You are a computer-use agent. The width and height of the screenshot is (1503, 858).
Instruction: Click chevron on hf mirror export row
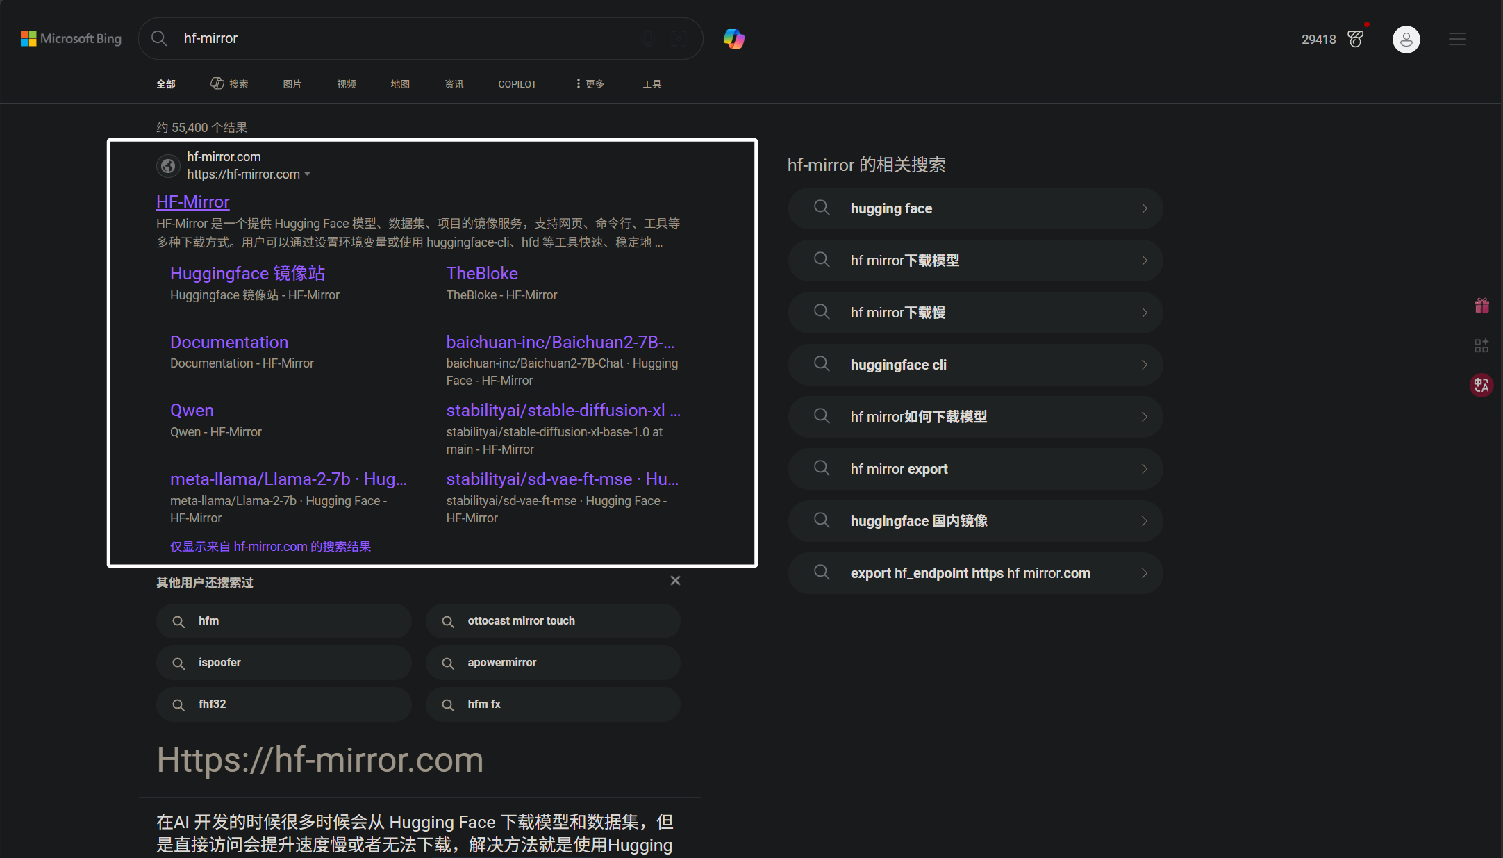[x=1145, y=469]
